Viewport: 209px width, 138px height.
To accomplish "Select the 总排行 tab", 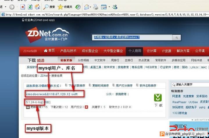I will [129, 60].
